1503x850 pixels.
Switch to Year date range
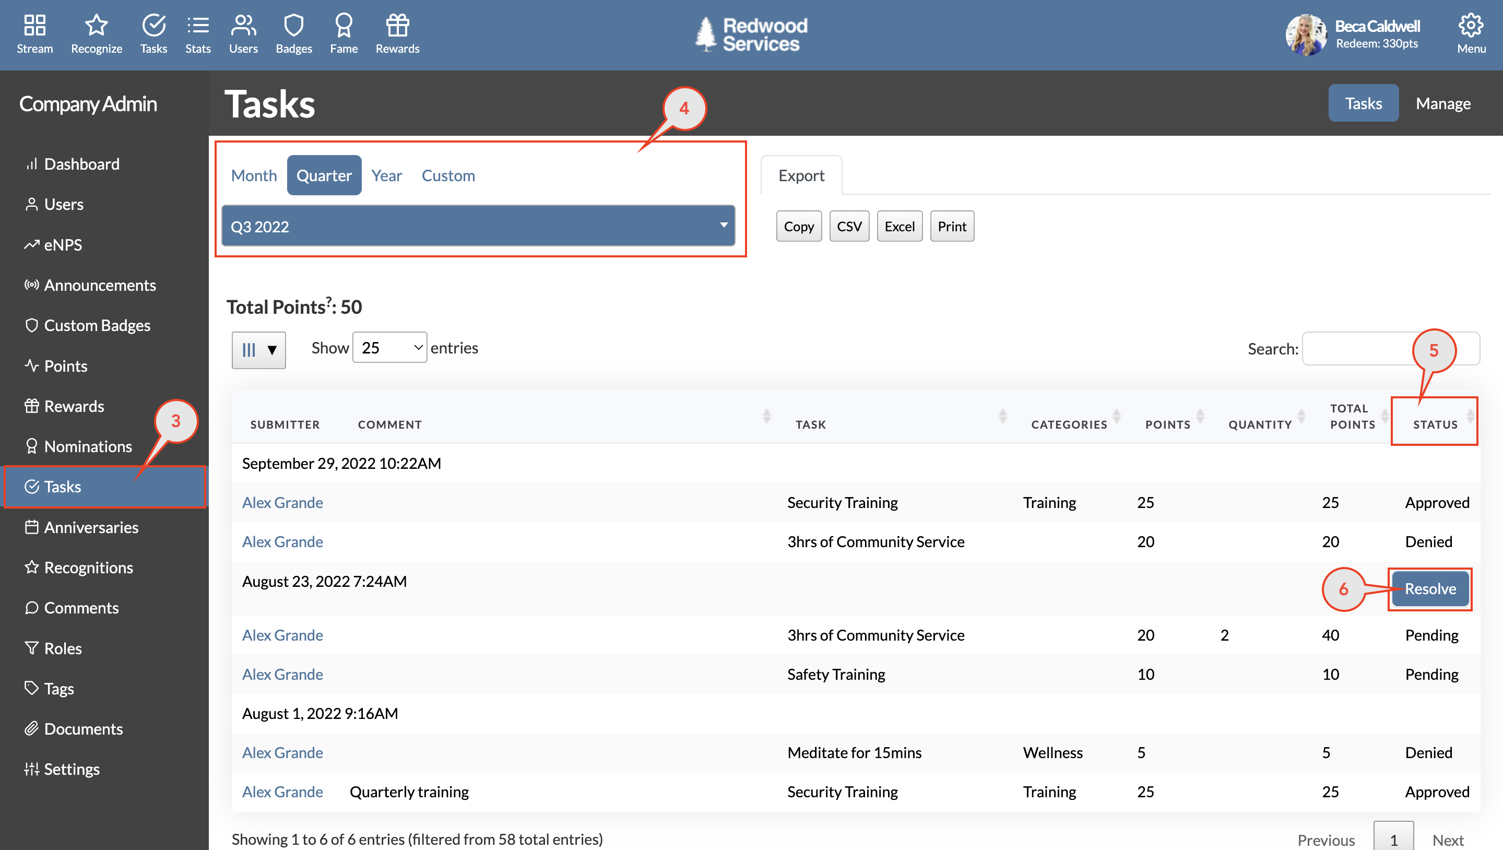coord(387,175)
